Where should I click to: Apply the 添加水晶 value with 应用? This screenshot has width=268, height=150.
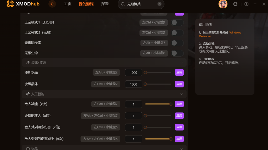pyautogui.click(x=179, y=72)
